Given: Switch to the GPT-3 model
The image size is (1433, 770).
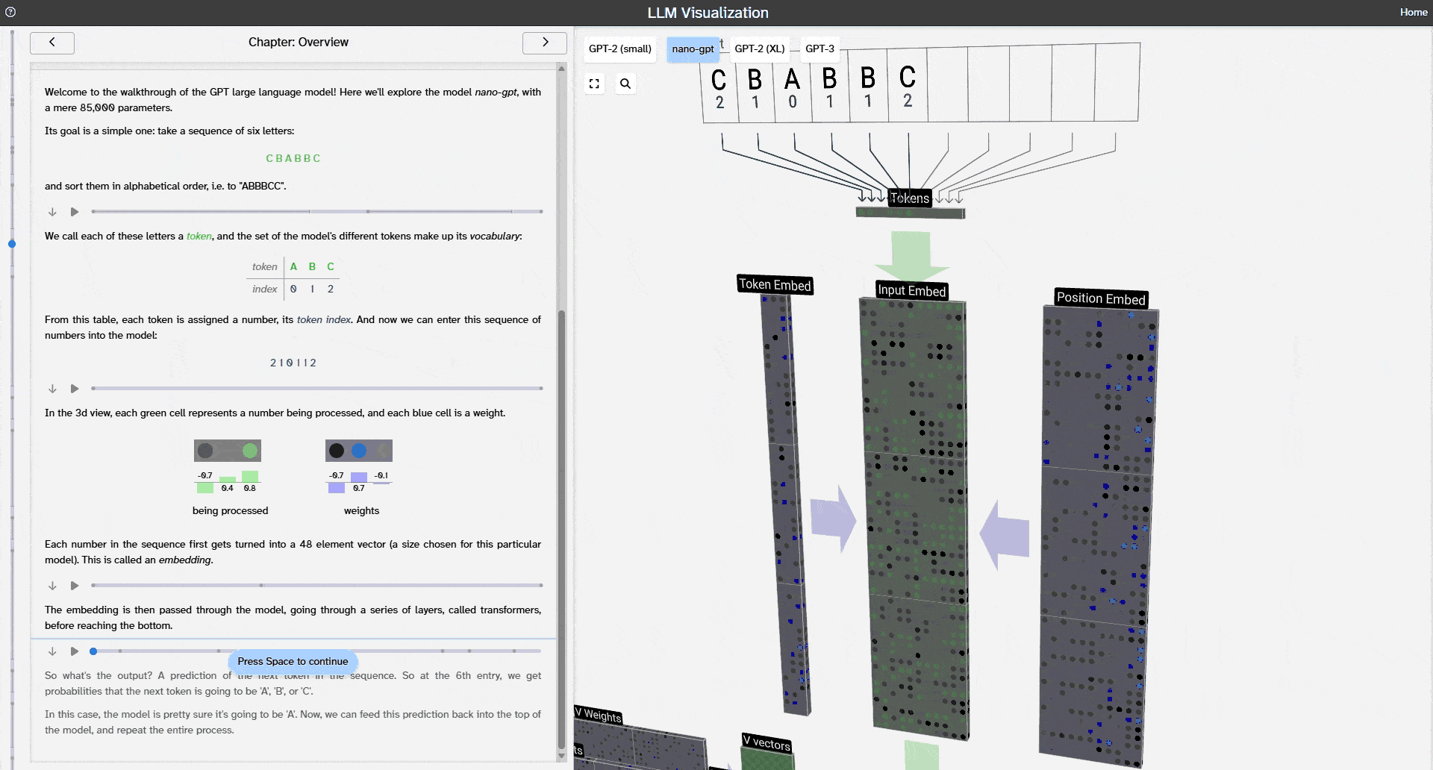Looking at the screenshot, I should pyautogui.click(x=819, y=49).
